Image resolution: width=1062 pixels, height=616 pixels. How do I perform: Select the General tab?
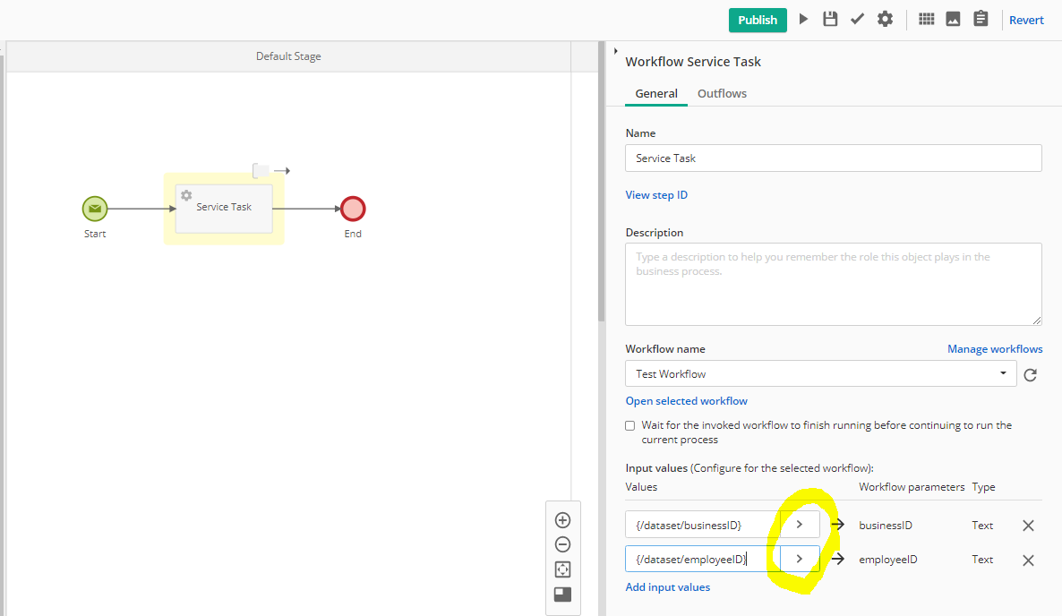656,93
